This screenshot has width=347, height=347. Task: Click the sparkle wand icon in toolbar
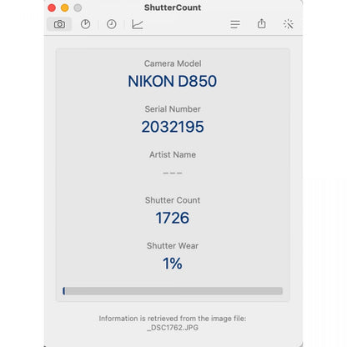tap(288, 24)
